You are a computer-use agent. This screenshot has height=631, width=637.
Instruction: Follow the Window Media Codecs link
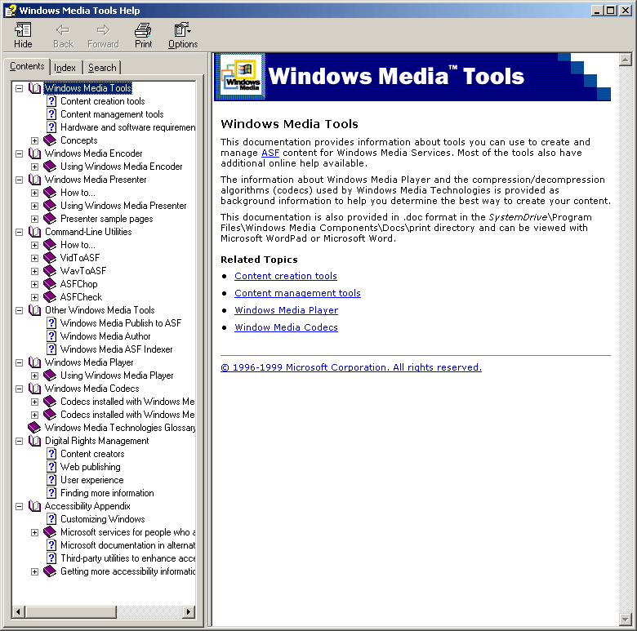point(286,327)
